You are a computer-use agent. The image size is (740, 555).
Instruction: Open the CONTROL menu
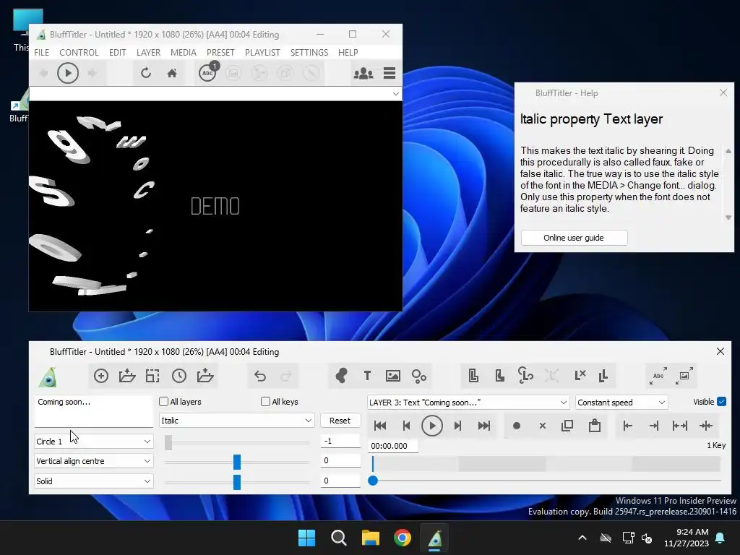79,52
